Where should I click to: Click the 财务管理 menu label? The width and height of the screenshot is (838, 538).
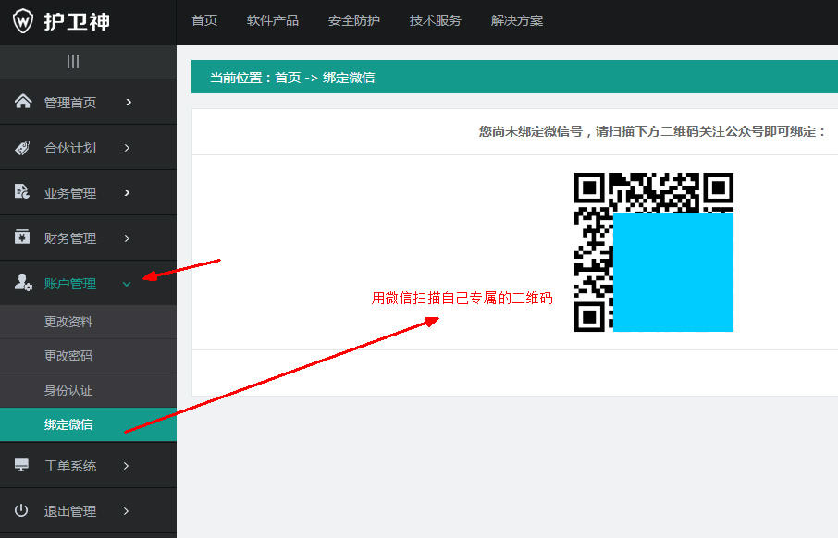70,238
